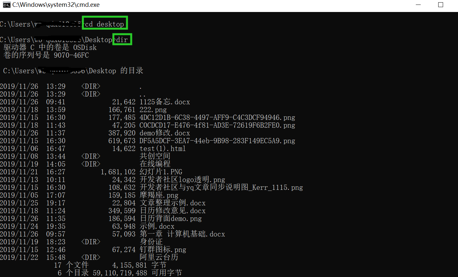Screen dimensions: 458x277
Task: Select file name 222.png
Action: [x=153, y=110]
